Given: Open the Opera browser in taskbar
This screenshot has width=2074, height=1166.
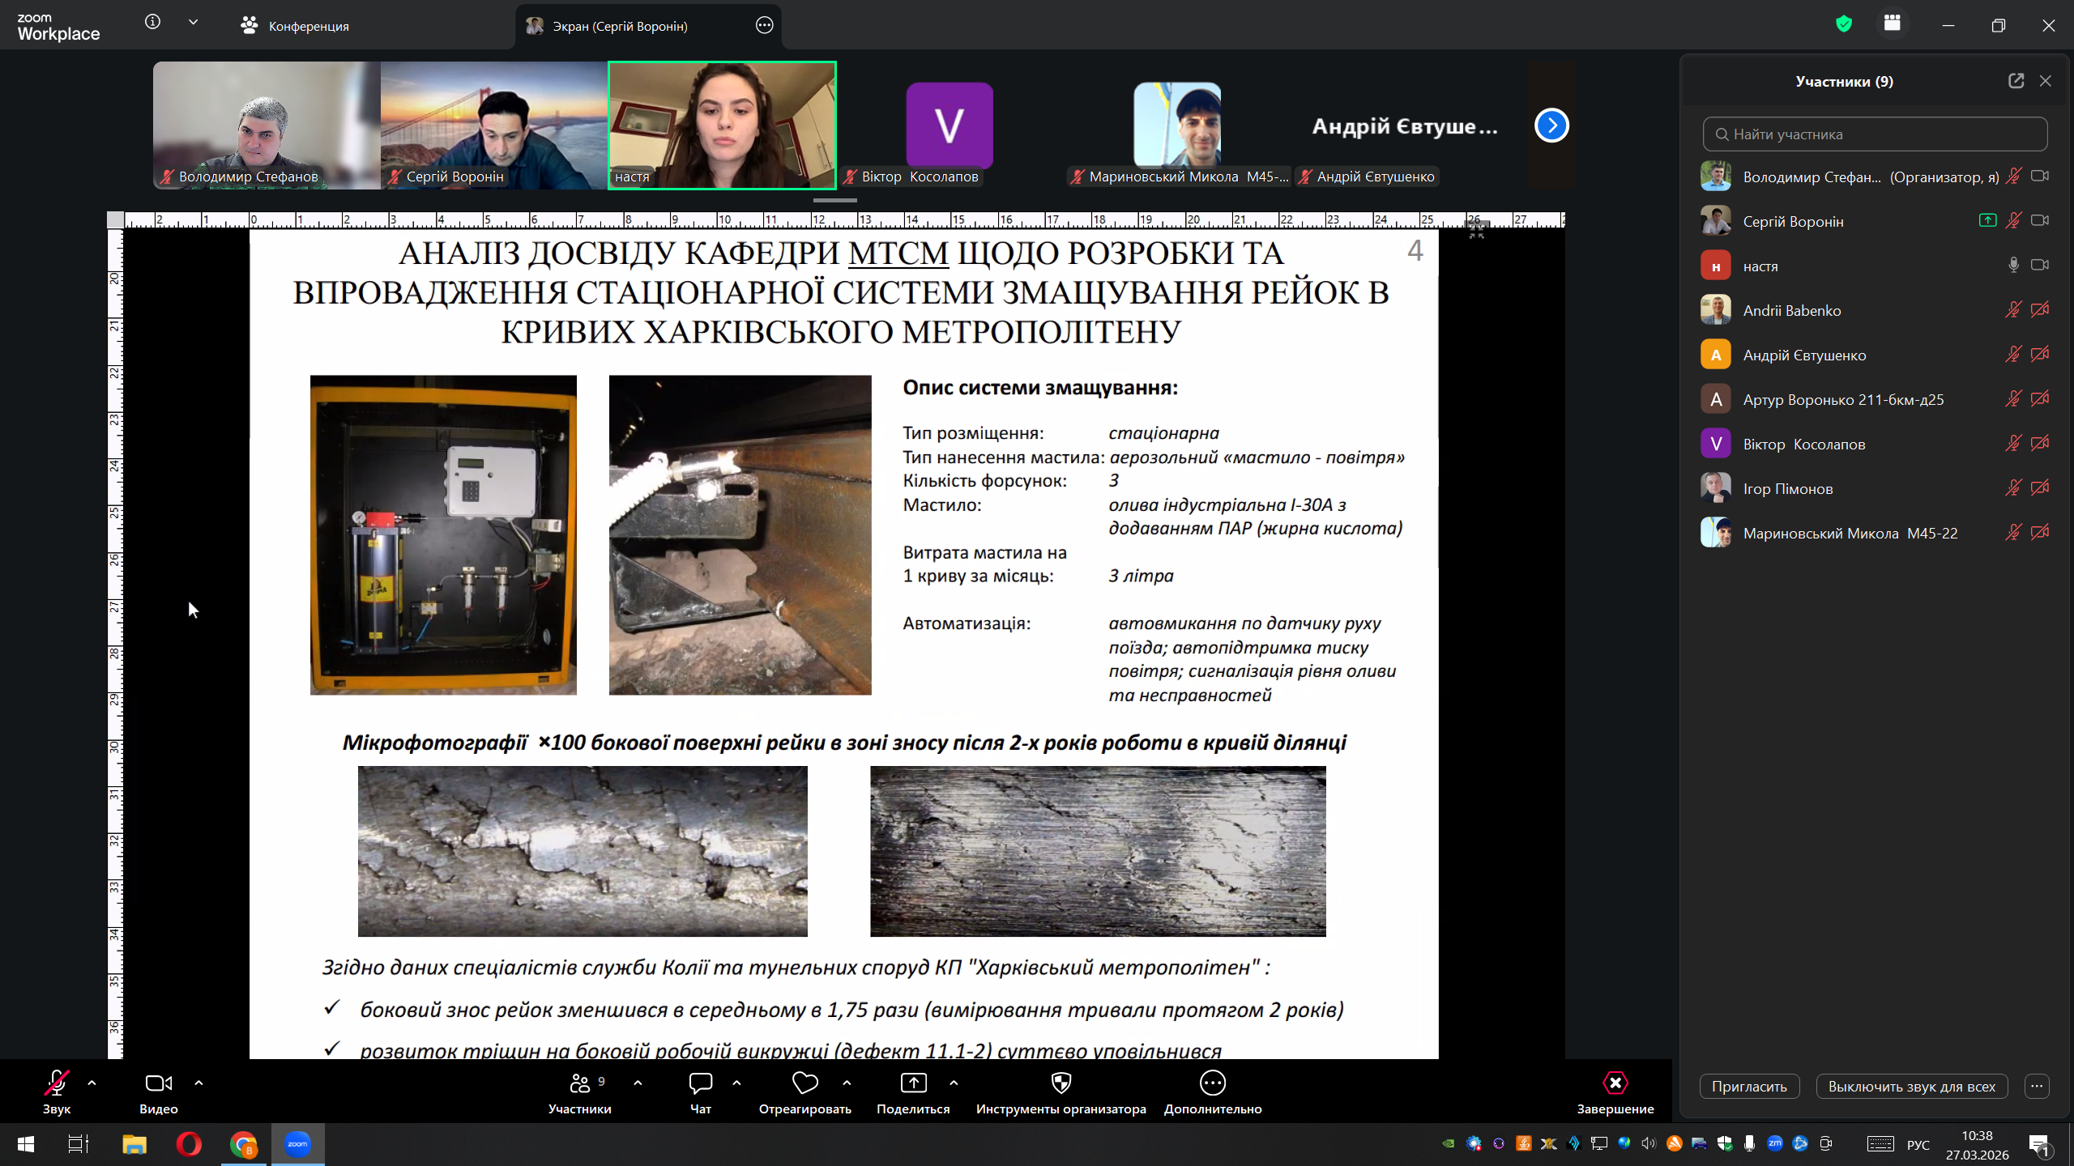Looking at the screenshot, I should point(189,1144).
